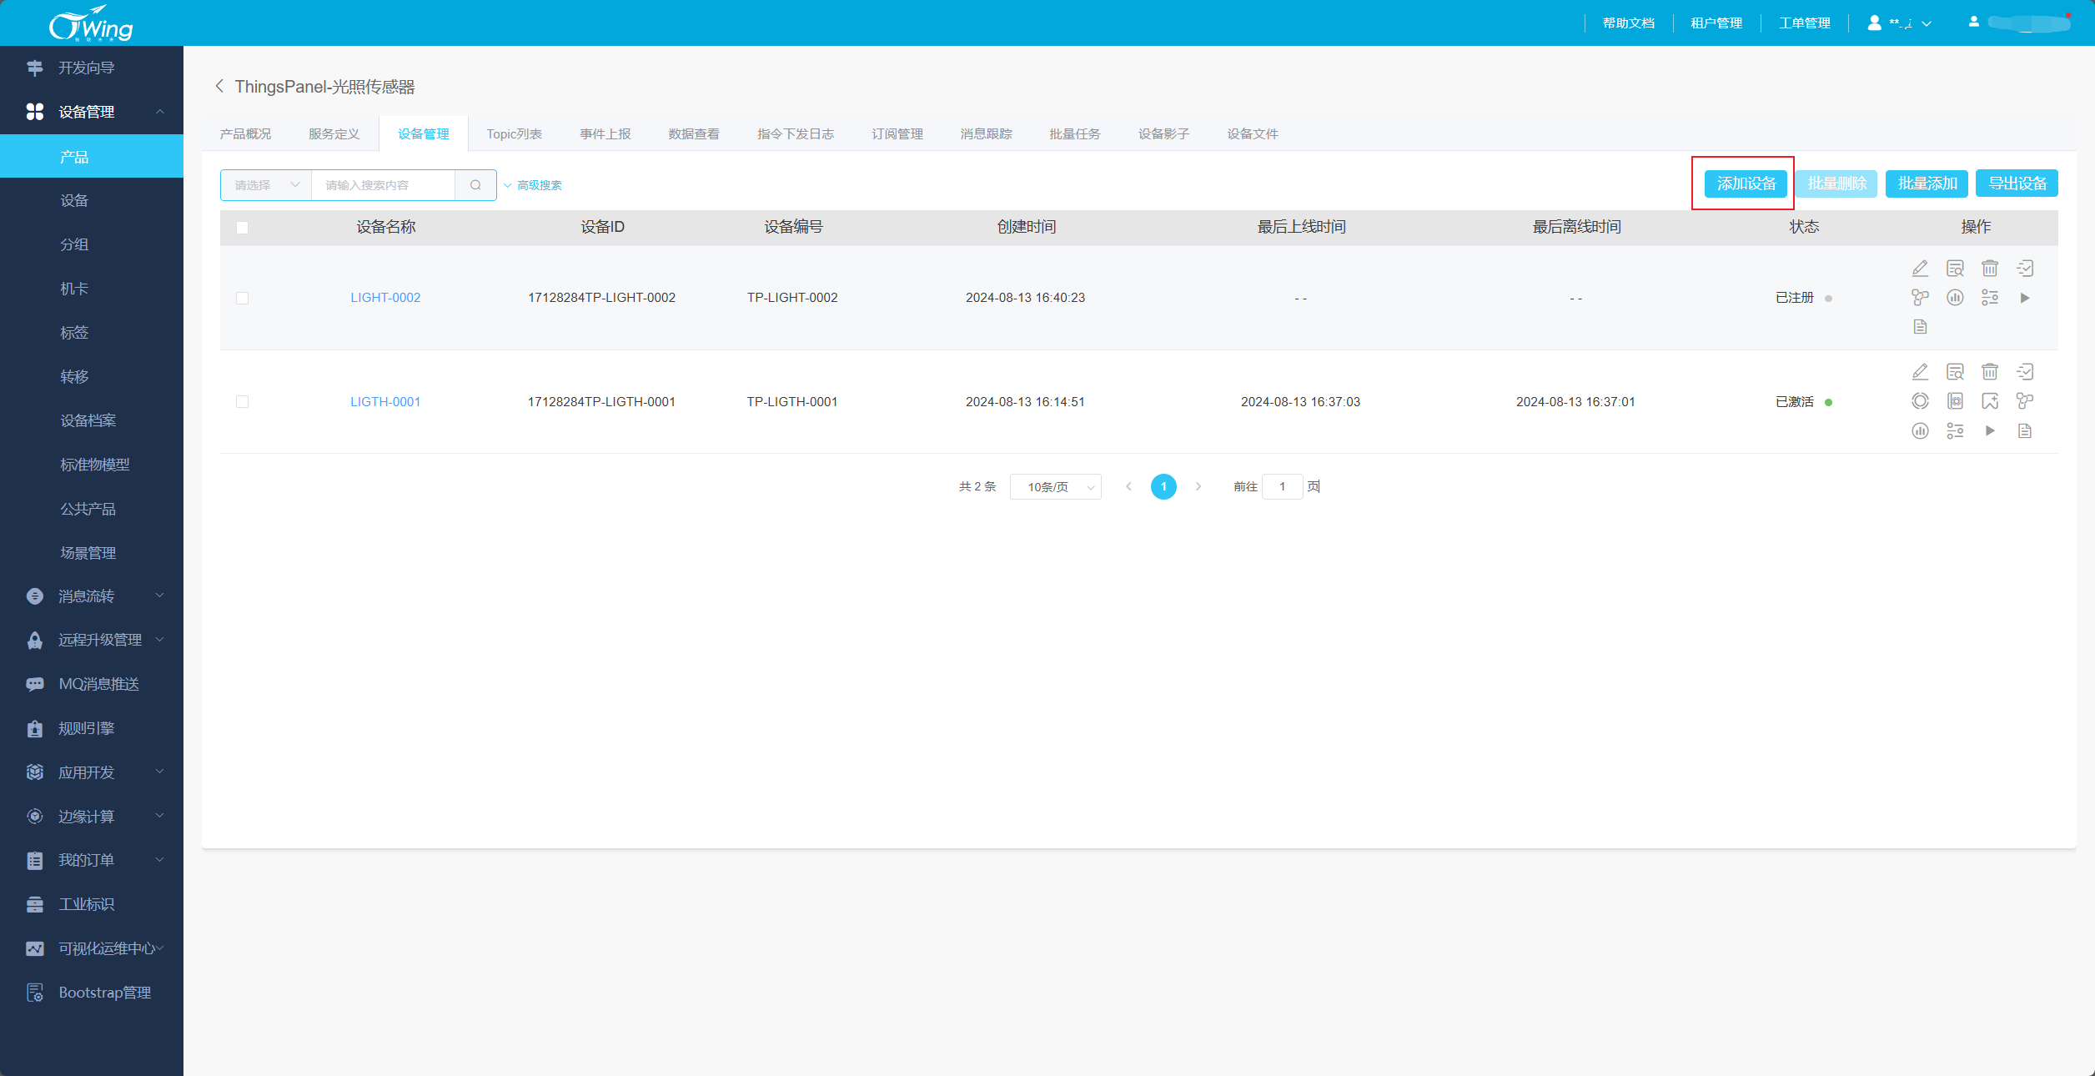This screenshot has width=2095, height=1076.
Task: Check the LIGTH-0001 row checkbox
Action: coord(243,402)
